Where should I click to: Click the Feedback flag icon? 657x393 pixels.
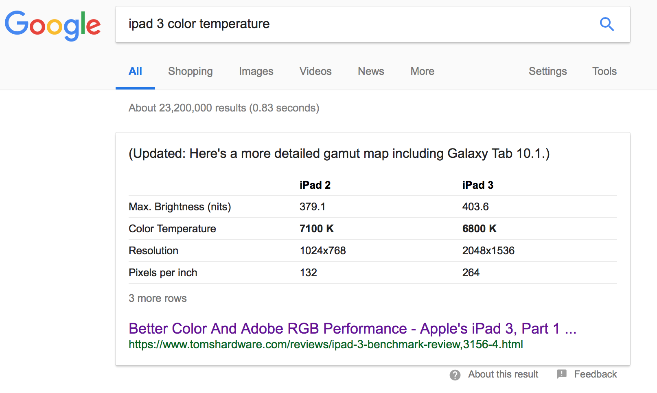click(x=562, y=374)
